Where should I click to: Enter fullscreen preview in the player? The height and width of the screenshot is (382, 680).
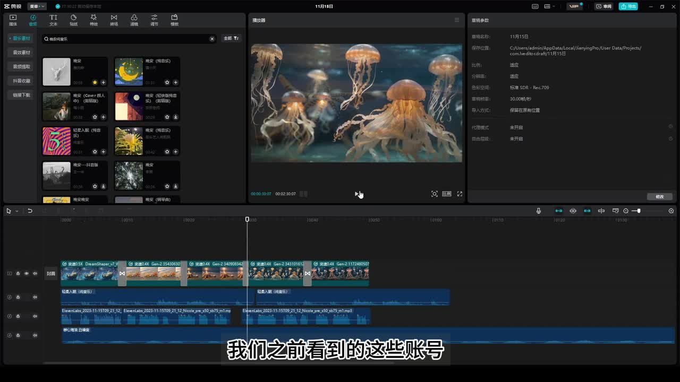tap(460, 194)
